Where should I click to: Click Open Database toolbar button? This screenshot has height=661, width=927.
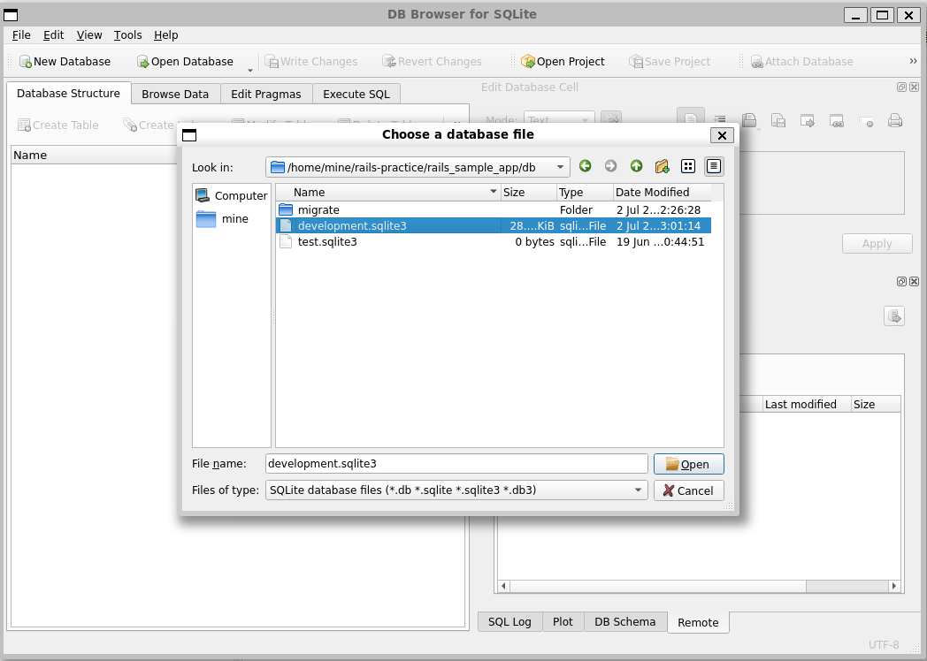tap(185, 62)
